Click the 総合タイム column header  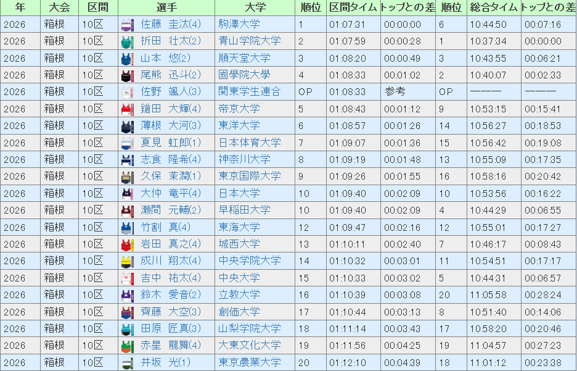(493, 7)
